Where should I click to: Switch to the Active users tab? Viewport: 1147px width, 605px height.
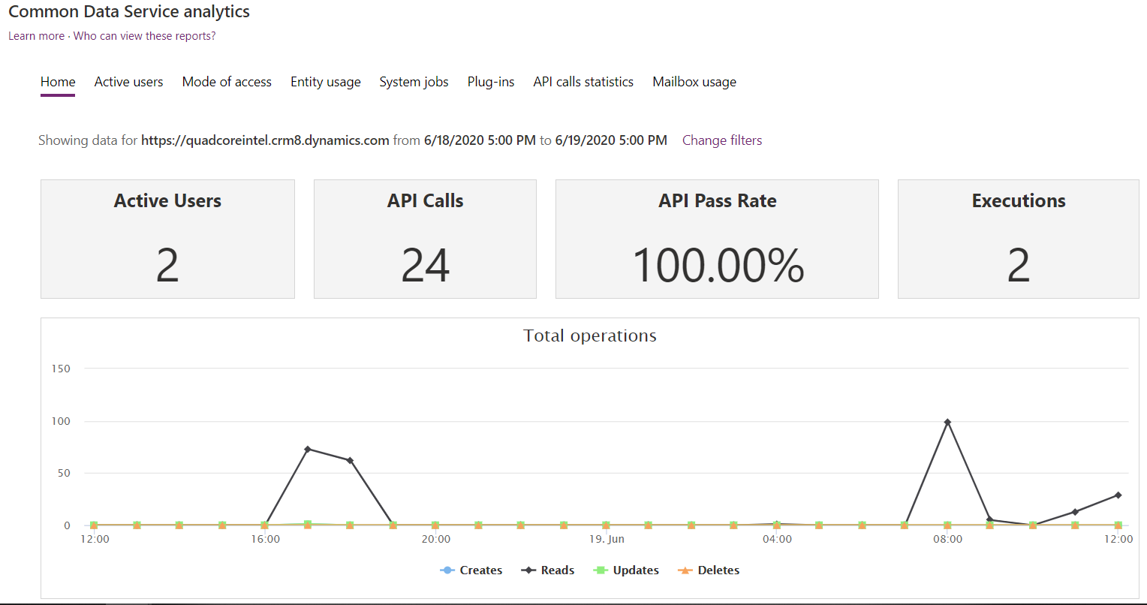pyautogui.click(x=128, y=82)
